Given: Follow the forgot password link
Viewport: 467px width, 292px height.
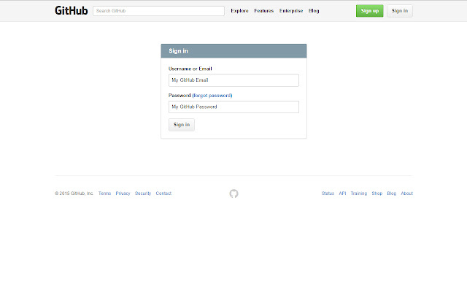Looking at the screenshot, I should [x=212, y=96].
